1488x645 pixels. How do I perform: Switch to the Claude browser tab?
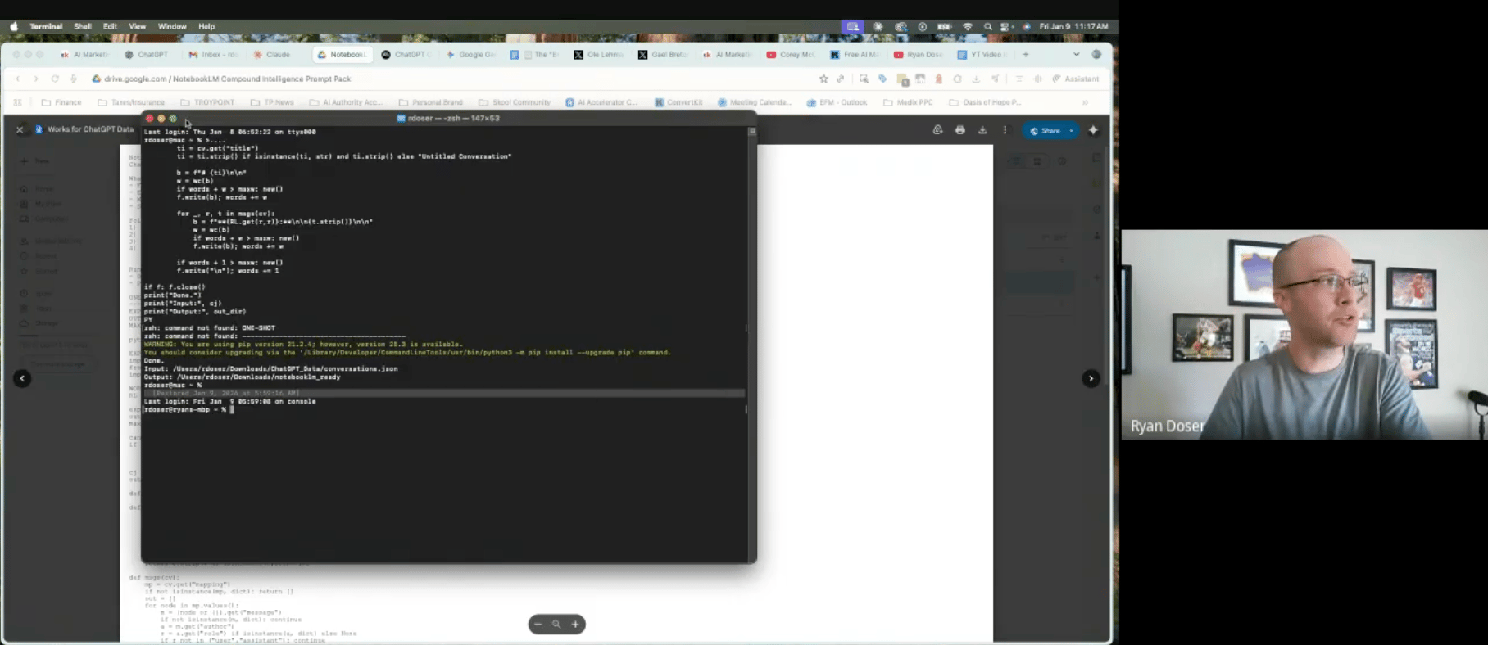click(273, 55)
